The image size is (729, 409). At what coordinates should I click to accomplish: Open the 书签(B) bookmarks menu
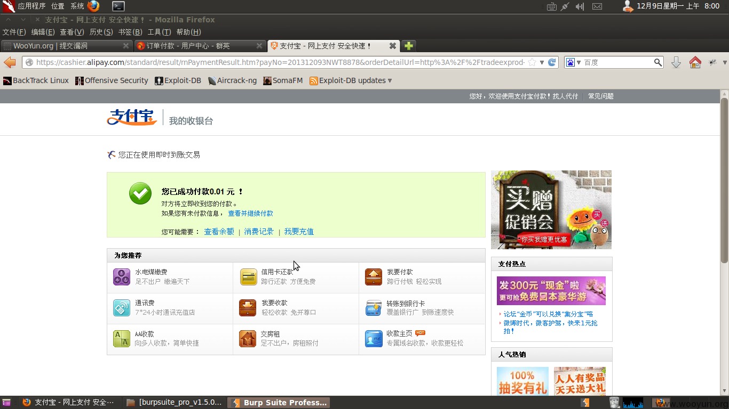tap(130, 32)
